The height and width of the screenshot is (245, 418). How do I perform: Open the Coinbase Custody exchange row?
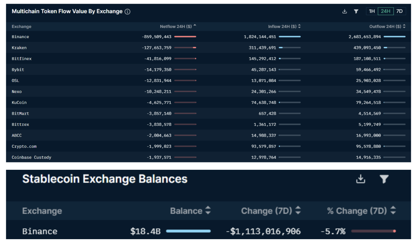31,157
